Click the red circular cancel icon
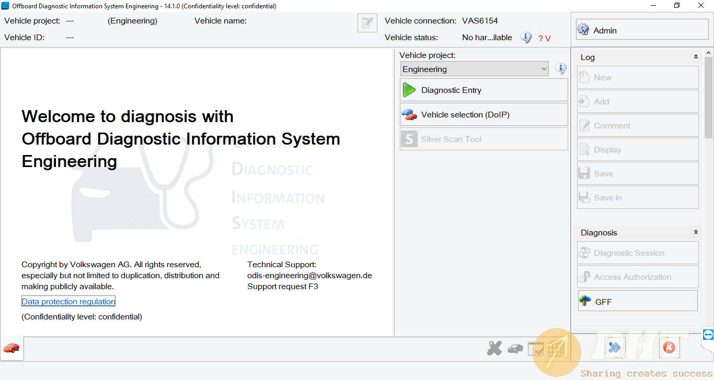This screenshot has height=380, width=714. point(669,348)
